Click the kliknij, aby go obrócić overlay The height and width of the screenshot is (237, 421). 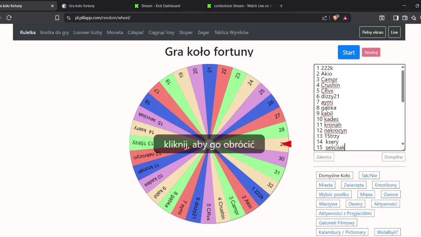209,144
